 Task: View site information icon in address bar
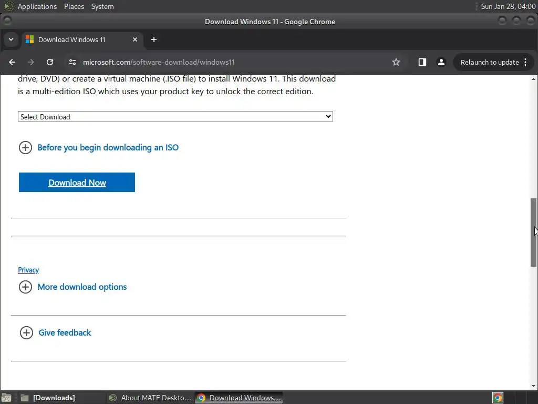pos(73,62)
